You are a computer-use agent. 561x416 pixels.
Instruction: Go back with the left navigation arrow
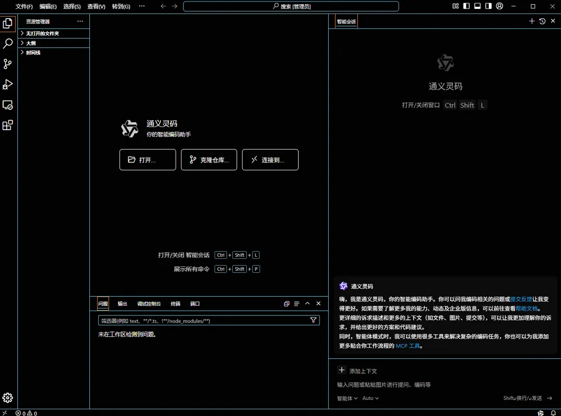pyautogui.click(x=163, y=6)
